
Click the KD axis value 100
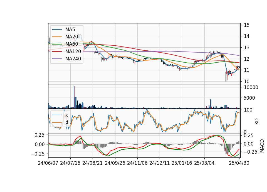[248, 110]
